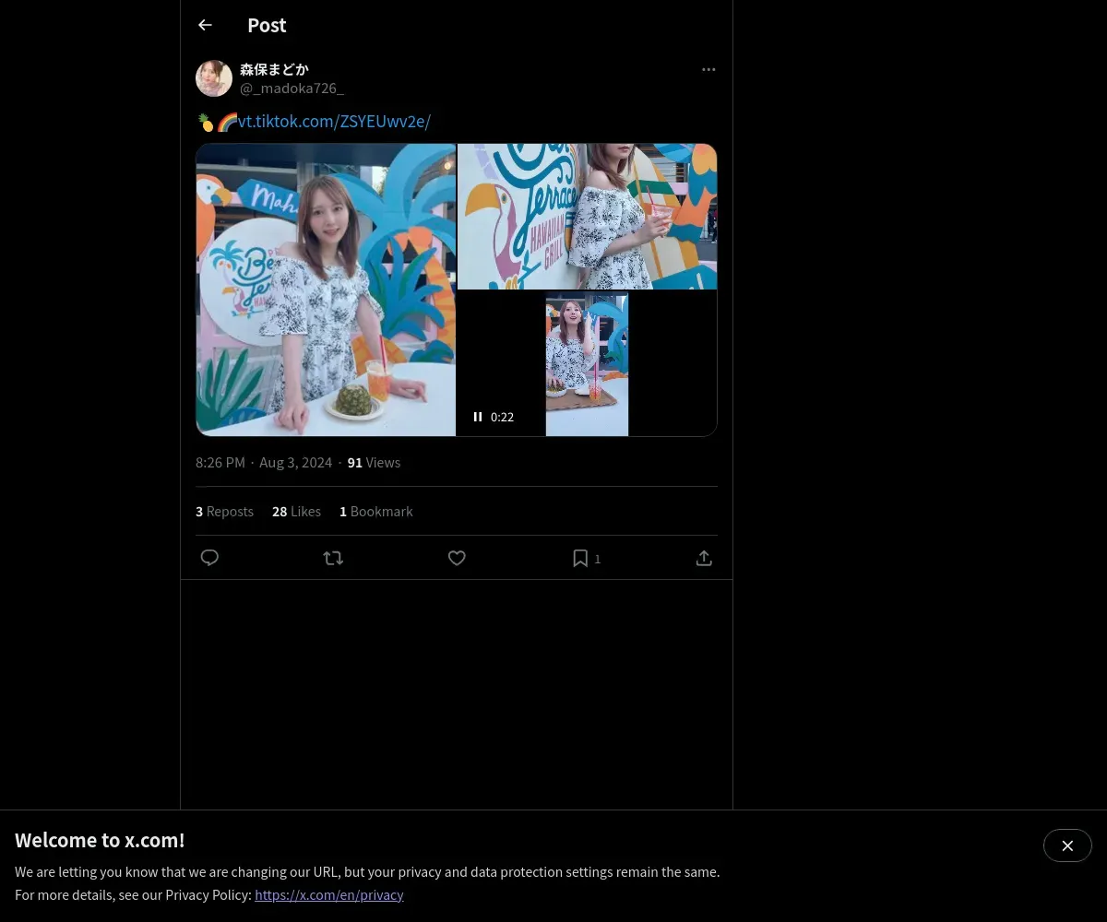Click the Post page heading
This screenshot has width=1107, height=922.
pyautogui.click(x=267, y=25)
